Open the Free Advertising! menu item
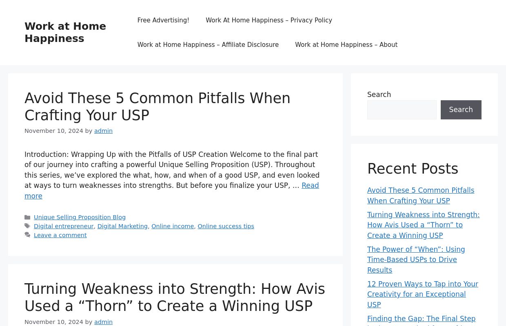 pos(163,20)
